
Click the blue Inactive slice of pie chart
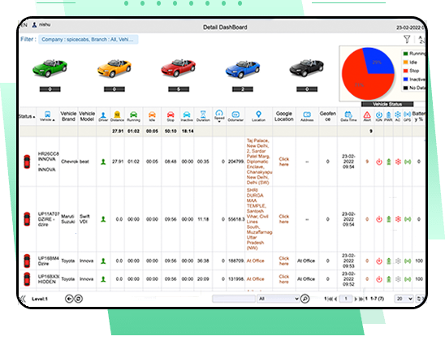[379, 61]
